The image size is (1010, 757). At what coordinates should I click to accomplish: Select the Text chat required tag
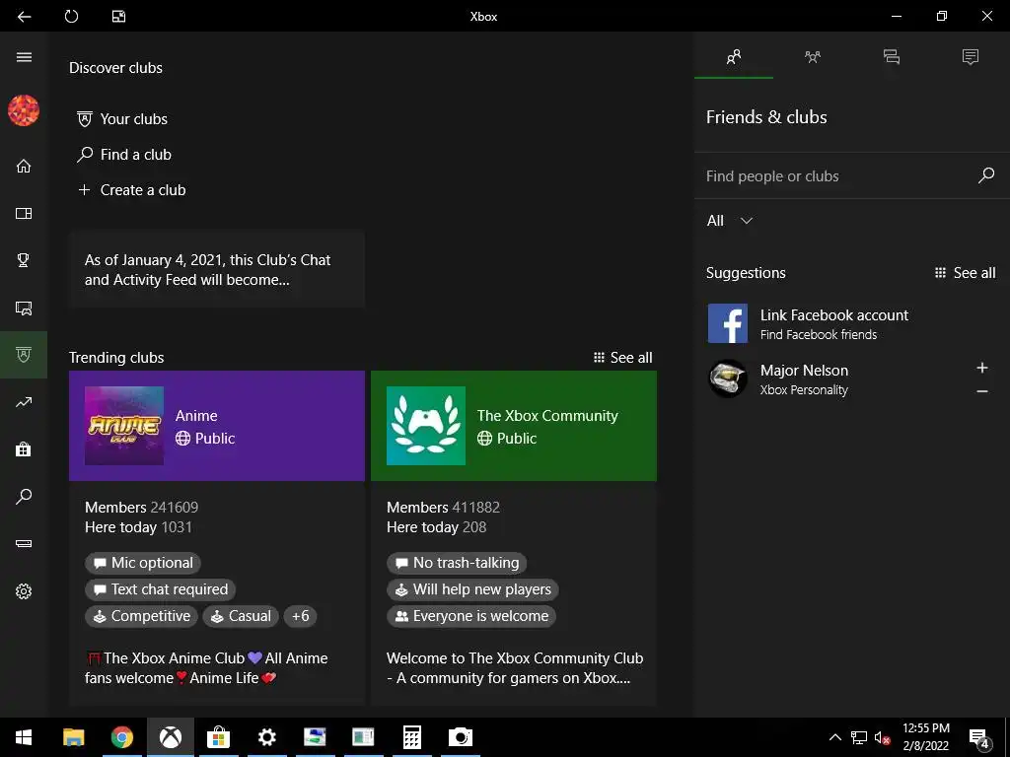[161, 589]
